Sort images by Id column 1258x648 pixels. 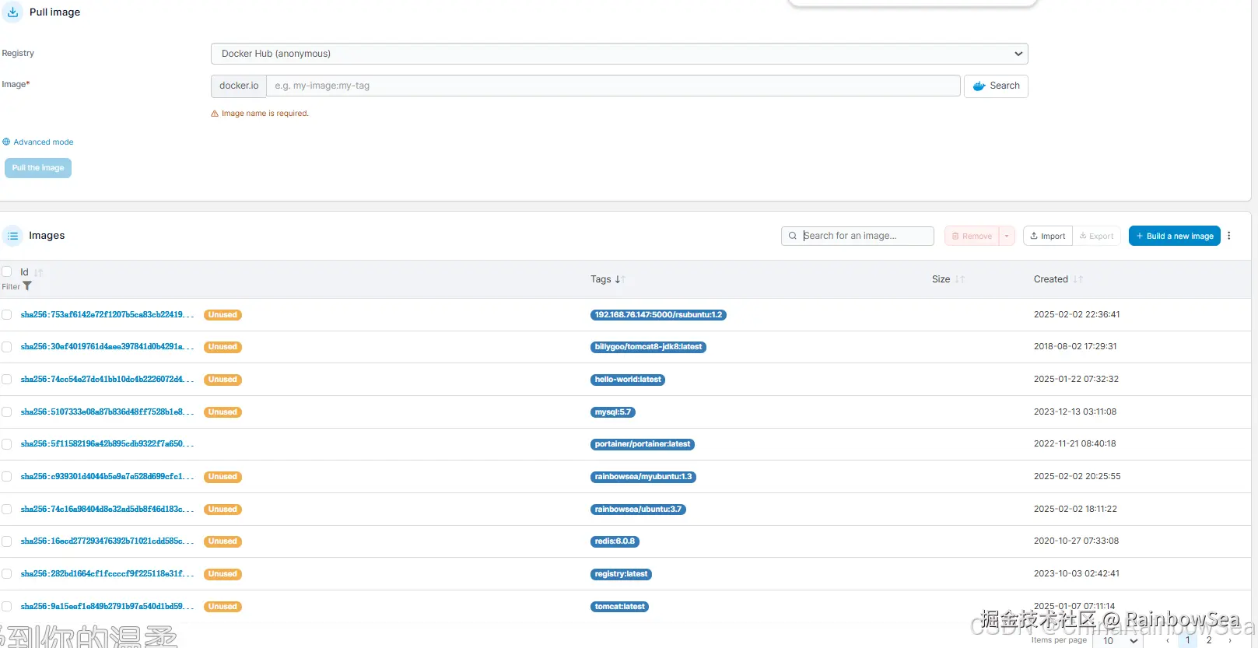[x=38, y=272]
